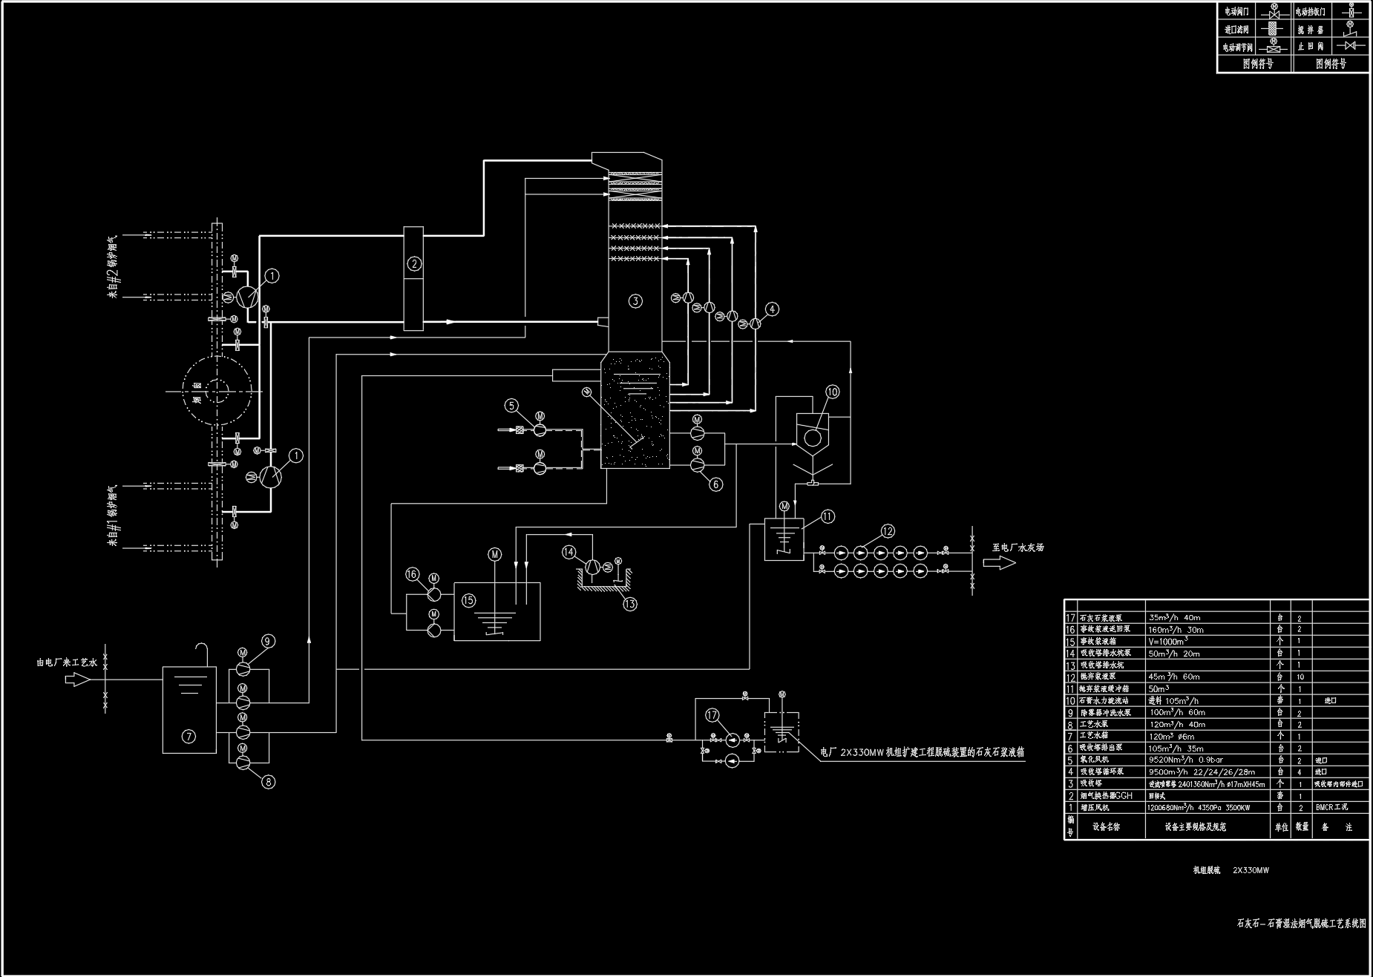Click the 电动阀门 legend label
The width and height of the screenshot is (1373, 977).
click(1236, 12)
